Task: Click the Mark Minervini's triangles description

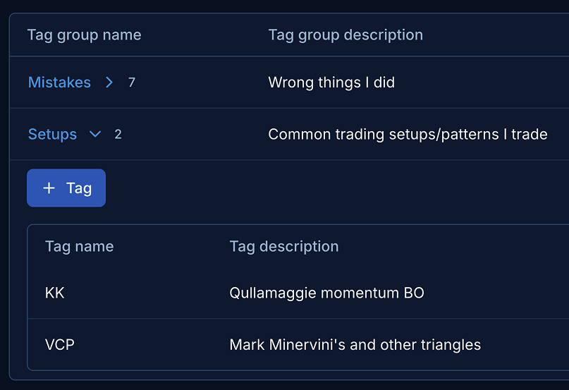Action: click(355, 345)
